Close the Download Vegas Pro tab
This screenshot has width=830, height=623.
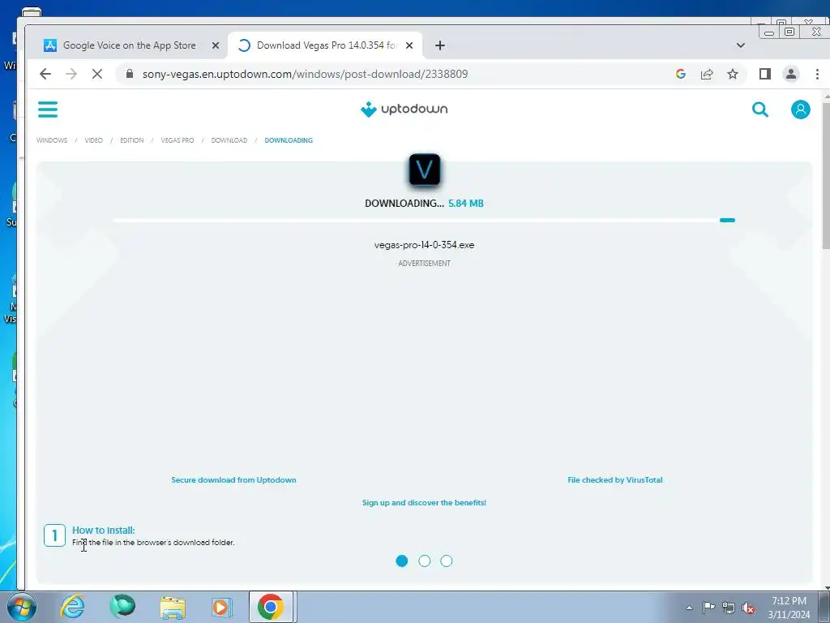pyautogui.click(x=409, y=45)
